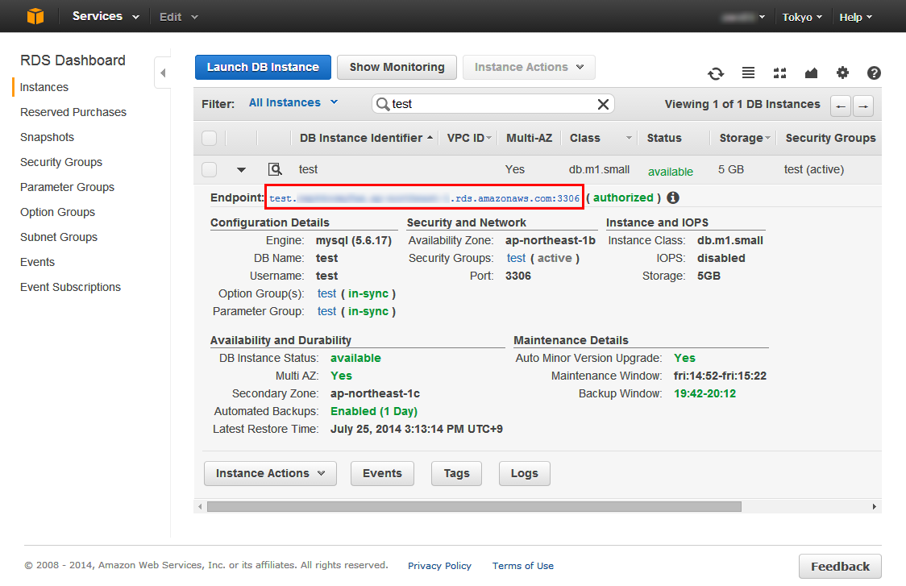The height and width of the screenshot is (586, 906).
Task: Click the 'July 25, 2014 3:13:14 PM UTC+9' value
Action: (x=417, y=430)
